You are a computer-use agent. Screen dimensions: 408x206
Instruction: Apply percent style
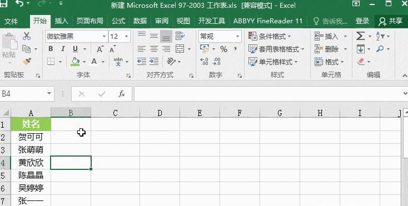pos(223,49)
